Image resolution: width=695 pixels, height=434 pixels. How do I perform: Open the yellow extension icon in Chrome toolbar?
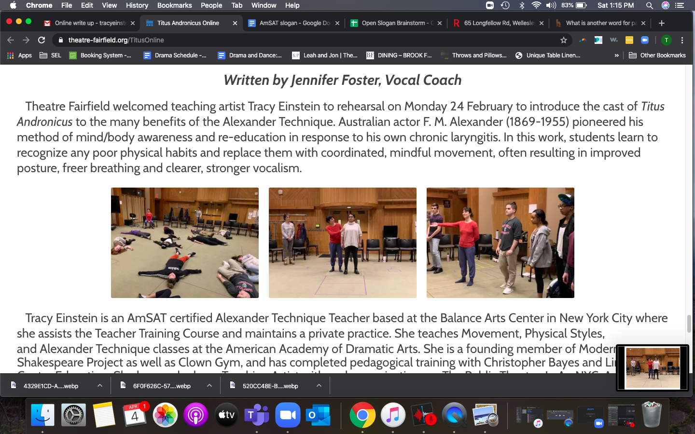click(x=629, y=40)
